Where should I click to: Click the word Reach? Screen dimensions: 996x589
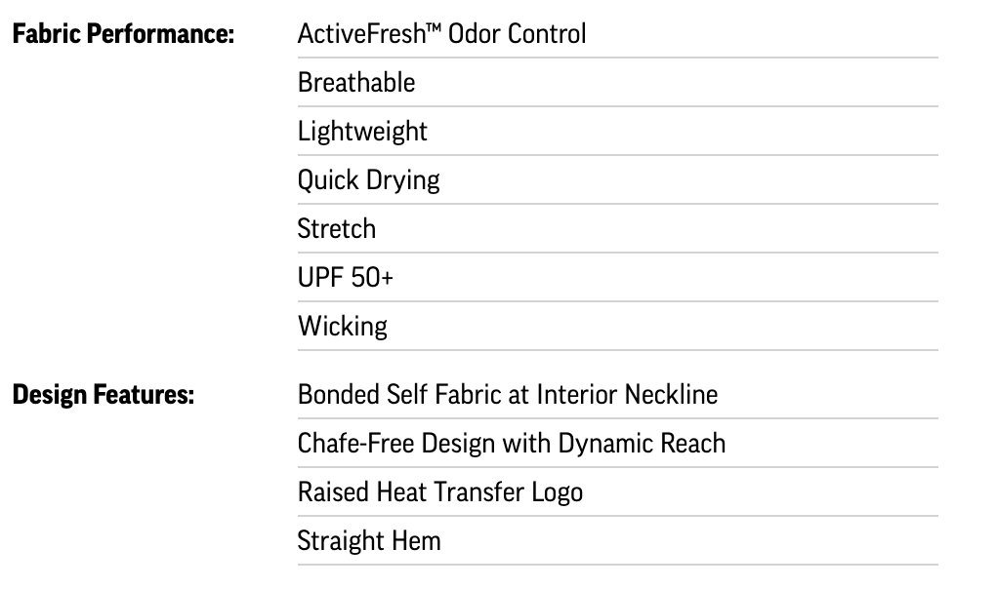[x=692, y=444]
